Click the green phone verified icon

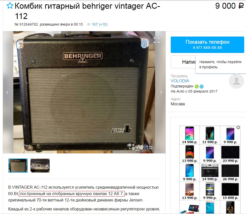pyautogui.click(x=197, y=86)
